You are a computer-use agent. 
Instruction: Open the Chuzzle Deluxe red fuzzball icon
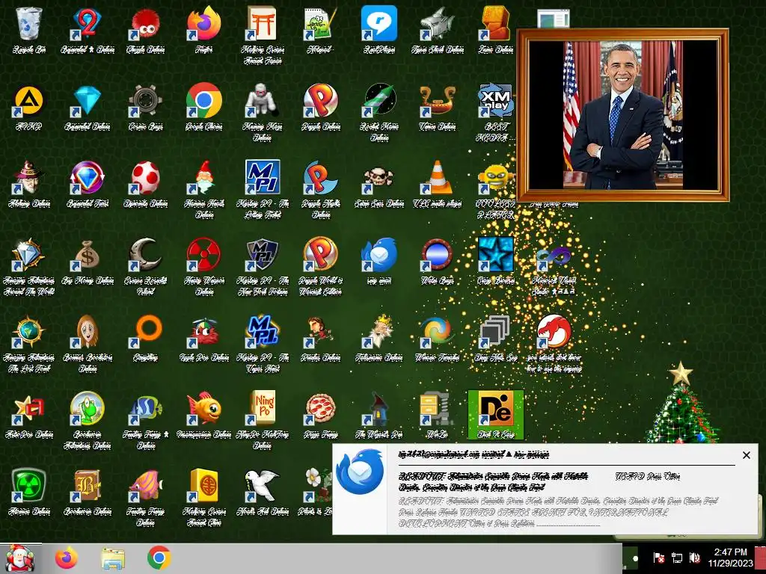[146, 23]
